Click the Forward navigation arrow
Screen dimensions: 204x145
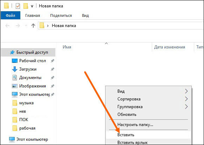[18, 26]
